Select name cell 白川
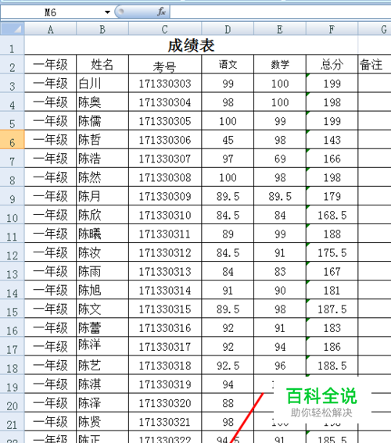The image size is (391, 443). point(102,84)
